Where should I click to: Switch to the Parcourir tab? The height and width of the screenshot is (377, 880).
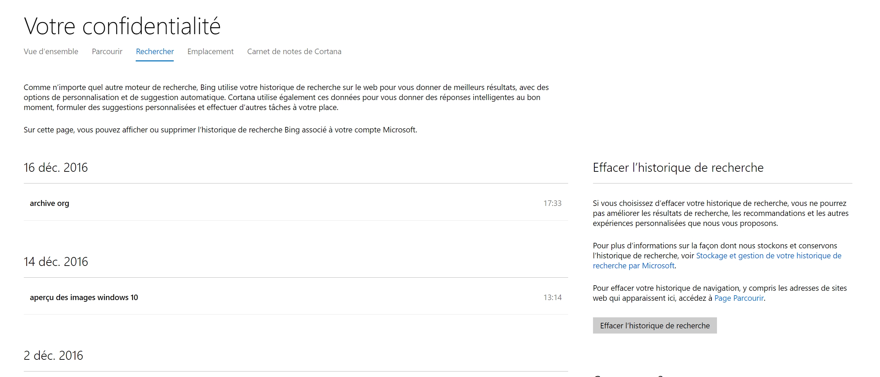click(x=107, y=51)
